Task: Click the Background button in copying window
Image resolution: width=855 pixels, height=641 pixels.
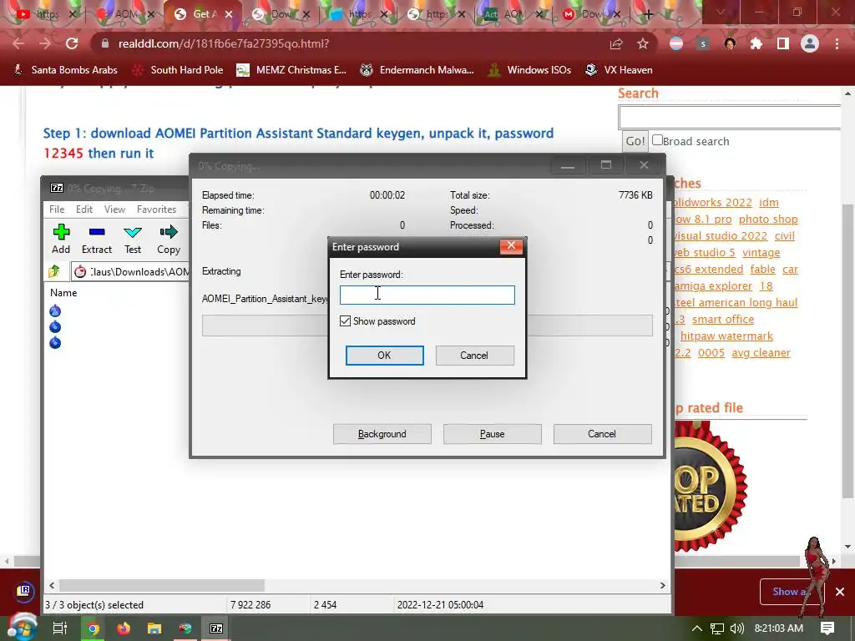Action: point(382,434)
